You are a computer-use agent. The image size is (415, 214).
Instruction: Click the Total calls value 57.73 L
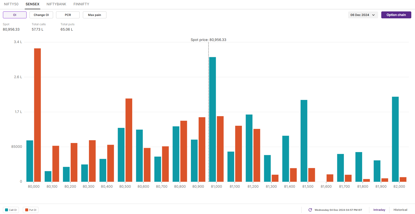pos(37,30)
